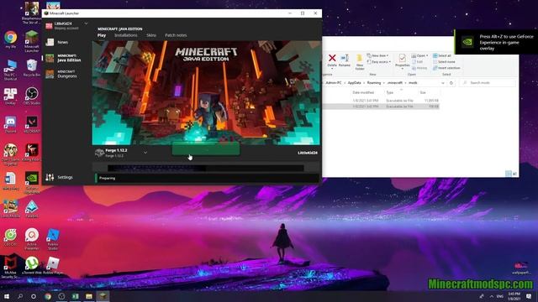Open Properties in File Explorer ribbon
The width and height of the screenshot is (538, 302).
[x=402, y=61]
